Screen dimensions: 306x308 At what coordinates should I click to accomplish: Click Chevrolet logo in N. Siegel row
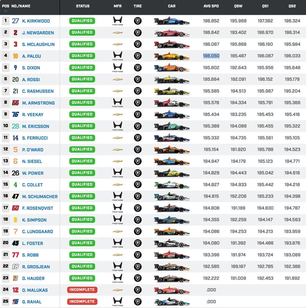tap(117, 161)
